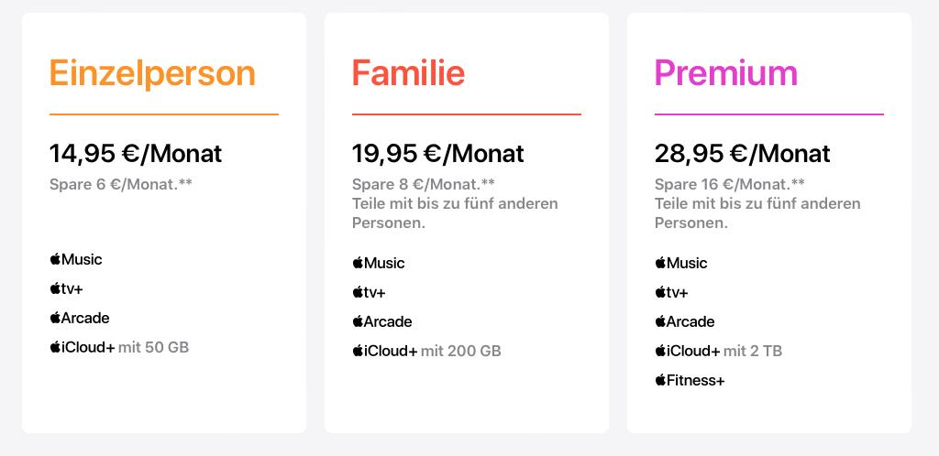The image size is (939, 456).
Task: Click the Apple Fitness+ logo under Premium
Action: (690, 380)
